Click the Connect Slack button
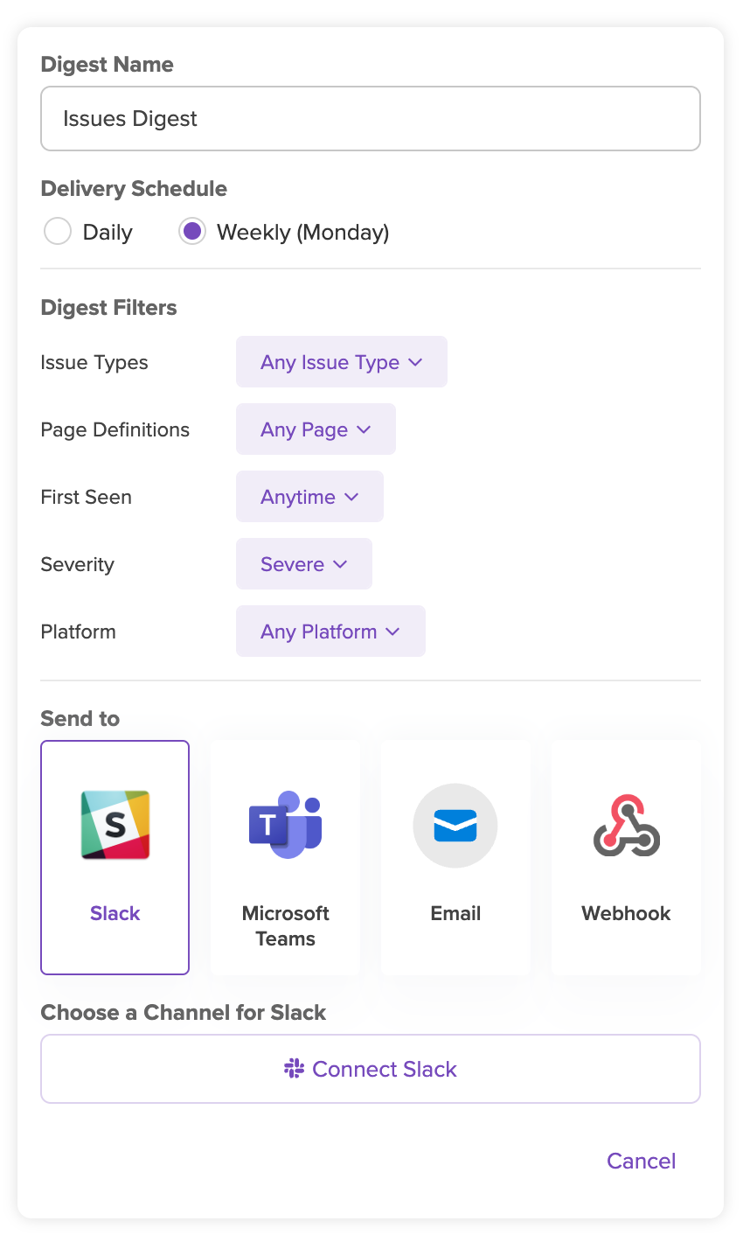 tap(371, 1069)
